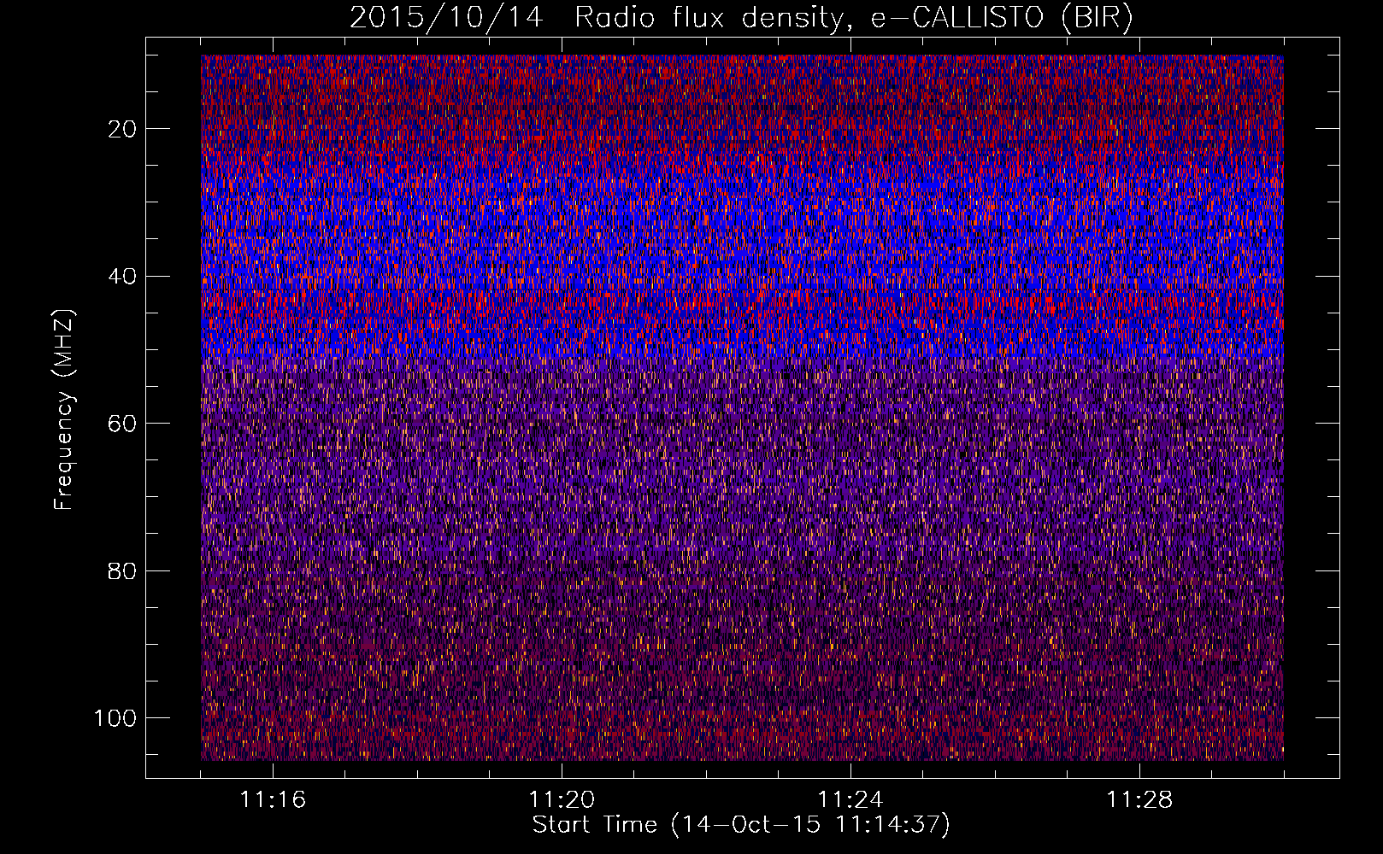Click the 11:16 time tick label

[x=273, y=800]
